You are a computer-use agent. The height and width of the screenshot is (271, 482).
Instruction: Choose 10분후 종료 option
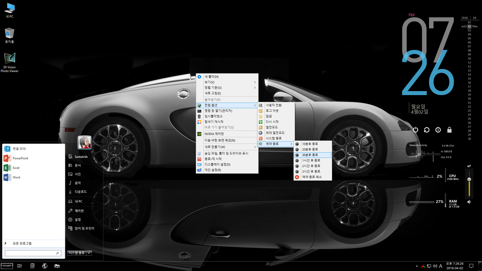pyautogui.click(x=313, y=144)
